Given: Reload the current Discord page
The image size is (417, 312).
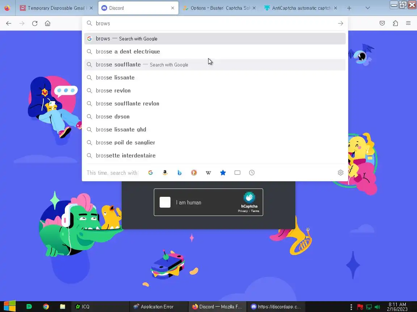Looking at the screenshot, I should [35, 23].
